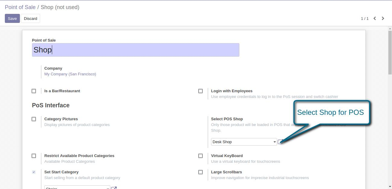Open the start category dropdown below

click(x=77, y=187)
